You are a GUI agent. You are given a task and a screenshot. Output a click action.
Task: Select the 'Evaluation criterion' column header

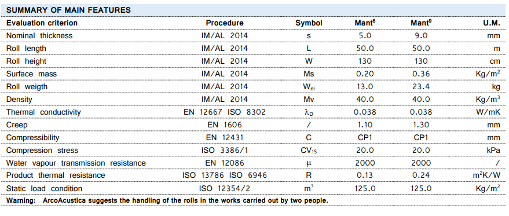tap(42, 23)
